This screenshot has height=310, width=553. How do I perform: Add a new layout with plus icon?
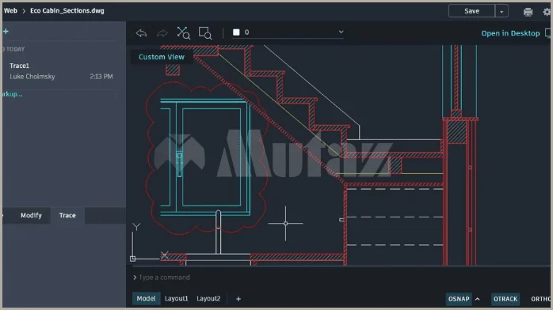[238, 299]
